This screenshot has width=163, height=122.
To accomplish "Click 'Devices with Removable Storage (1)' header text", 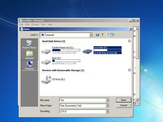I will tap(63, 70).
